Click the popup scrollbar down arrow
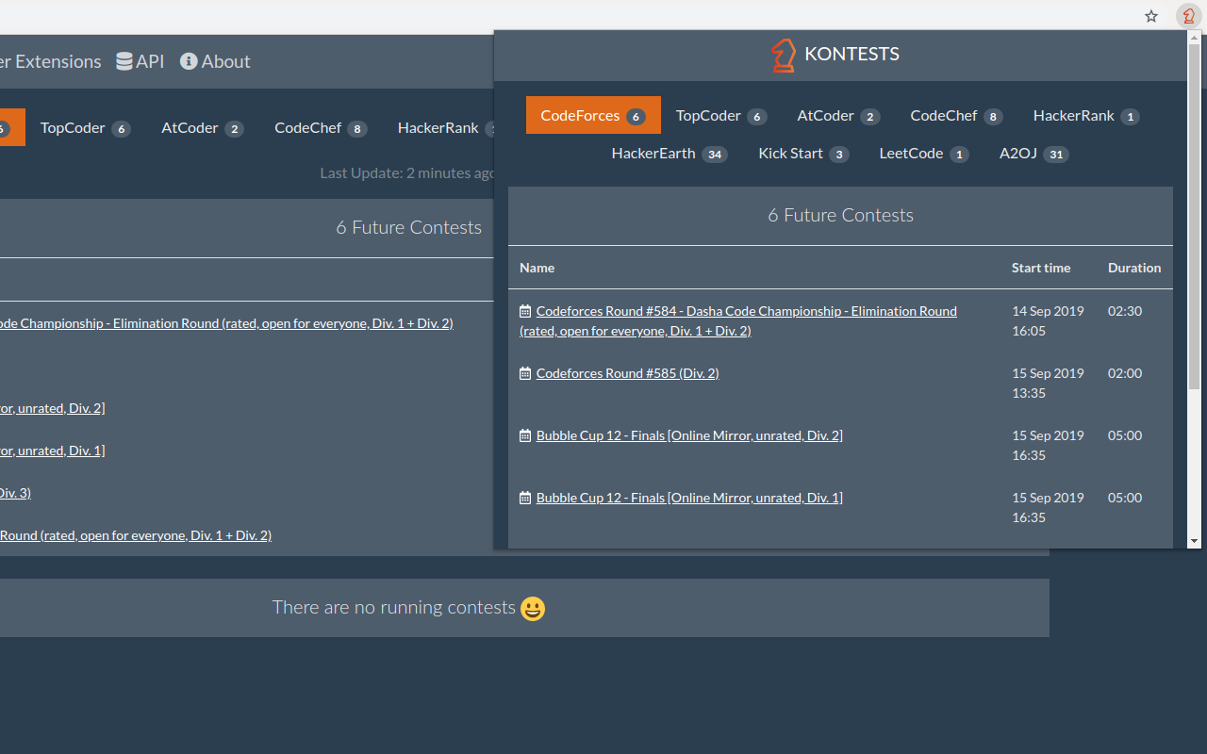Viewport: 1207px width, 754px height. 1194,541
